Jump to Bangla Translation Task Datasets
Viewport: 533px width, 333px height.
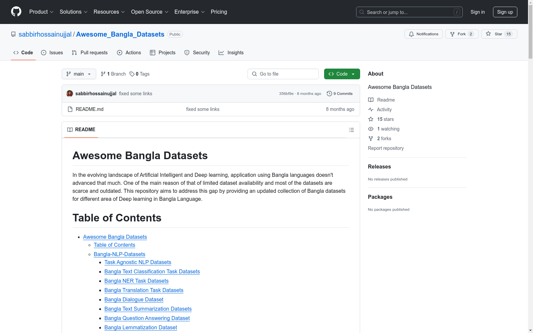tap(144, 290)
